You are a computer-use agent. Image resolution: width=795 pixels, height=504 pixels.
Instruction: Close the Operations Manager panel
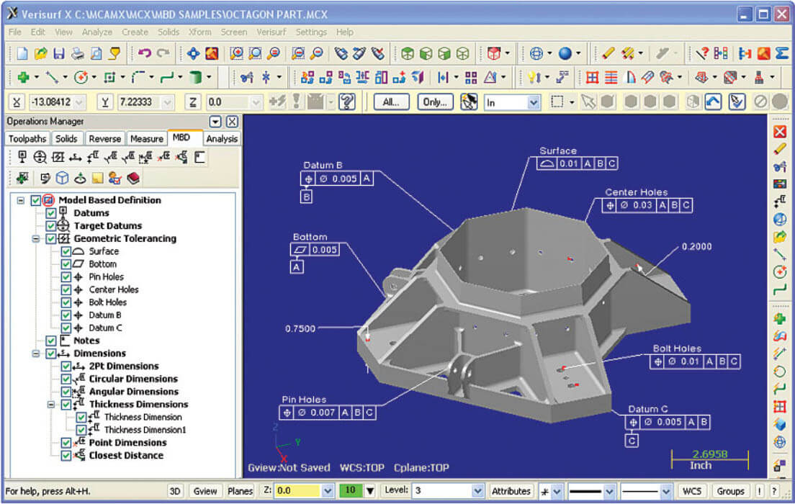(232, 122)
